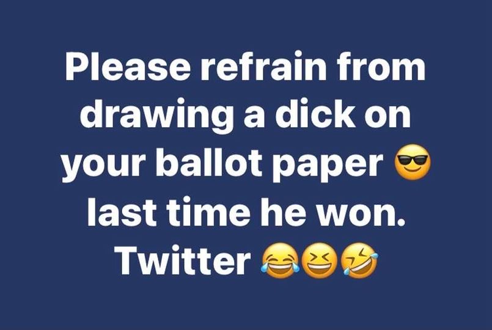Click the "Twitter" text
The width and height of the screenshot is (492, 330).
coord(183,259)
